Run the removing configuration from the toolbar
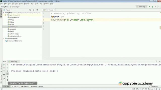The height and width of the screenshot is (90, 161). pyautogui.click(x=149, y=7)
